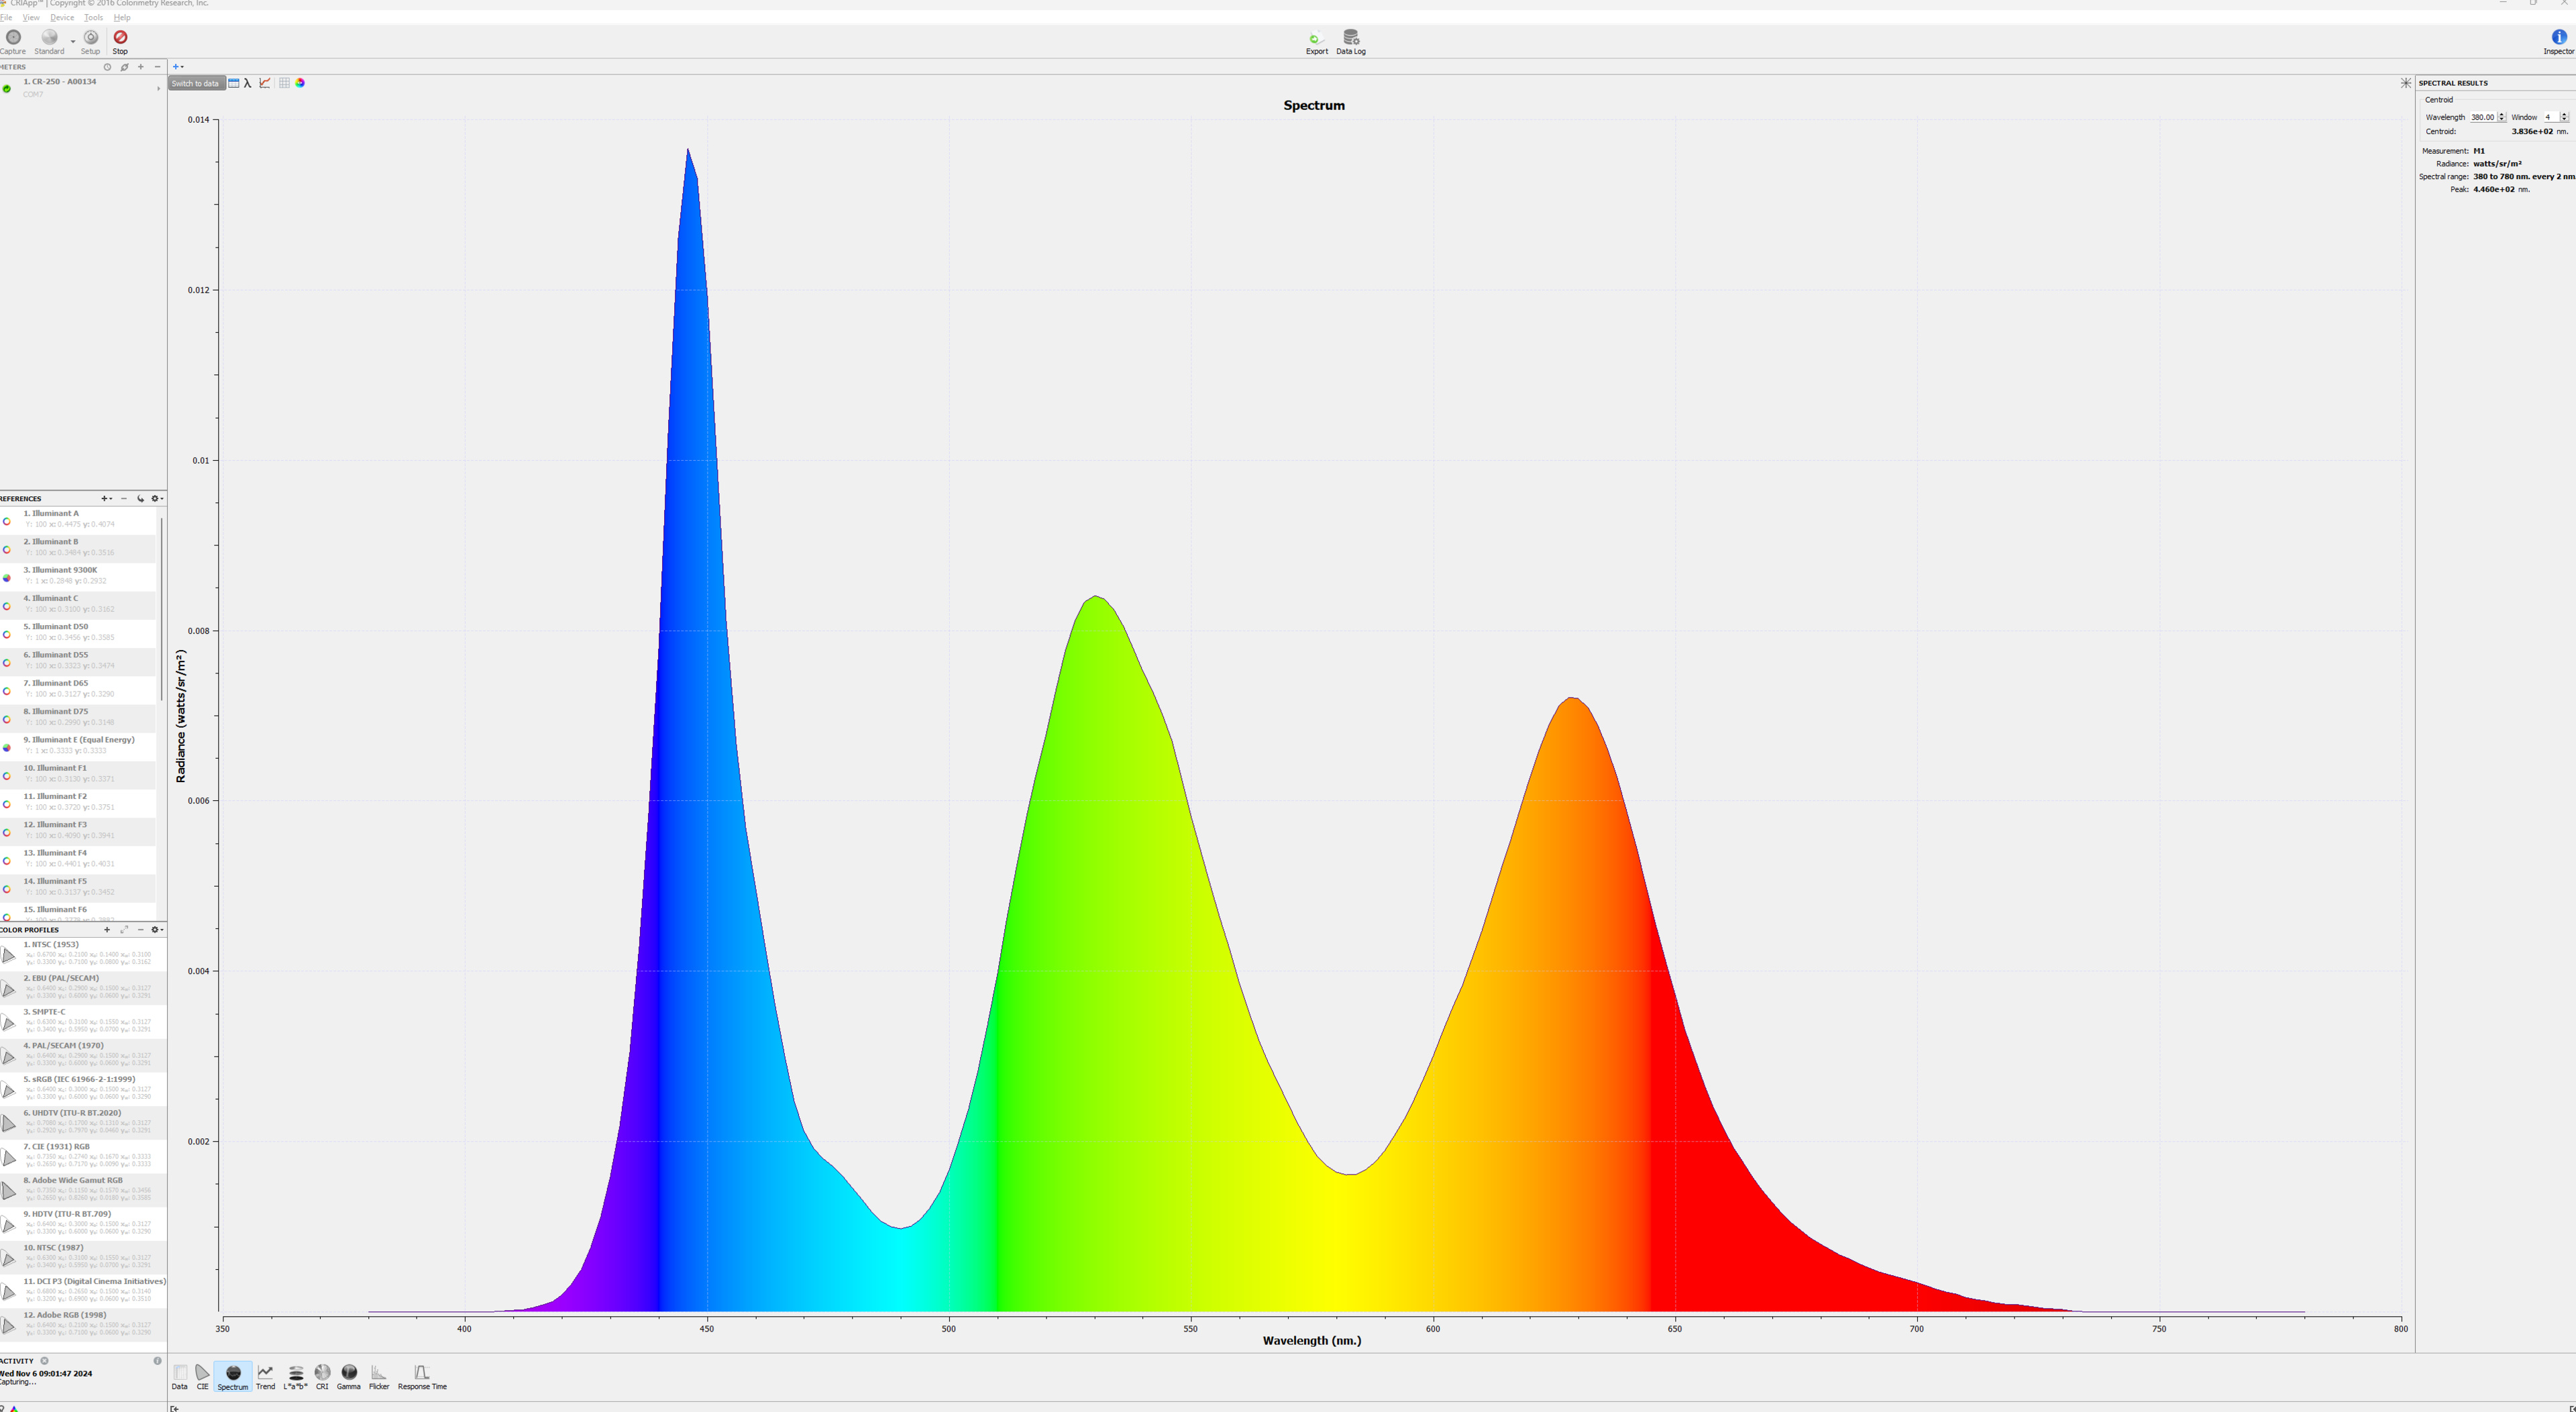Toggle Illuminant 9300K reference marker
This screenshot has width=2576, height=1412.
7,578
